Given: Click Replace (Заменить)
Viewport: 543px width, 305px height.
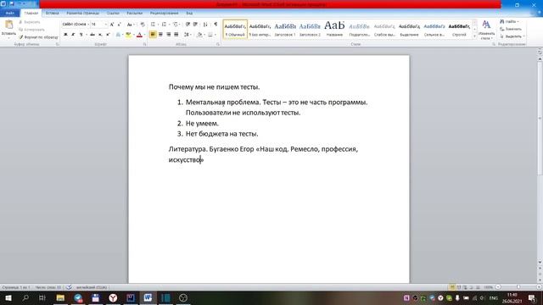Looking at the screenshot, I should (511, 29).
